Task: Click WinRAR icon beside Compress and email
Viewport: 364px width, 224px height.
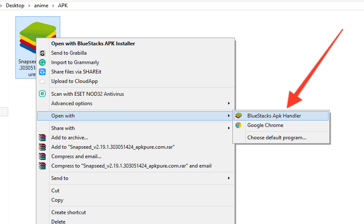Action: coord(42,156)
